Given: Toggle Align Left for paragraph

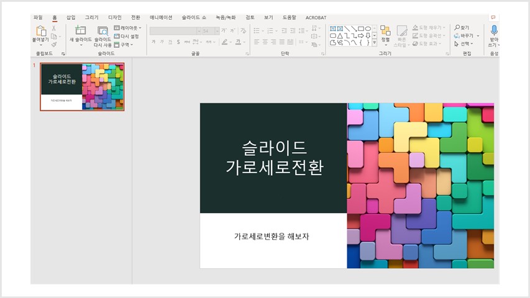Looking at the screenshot, I should point(257,42).
